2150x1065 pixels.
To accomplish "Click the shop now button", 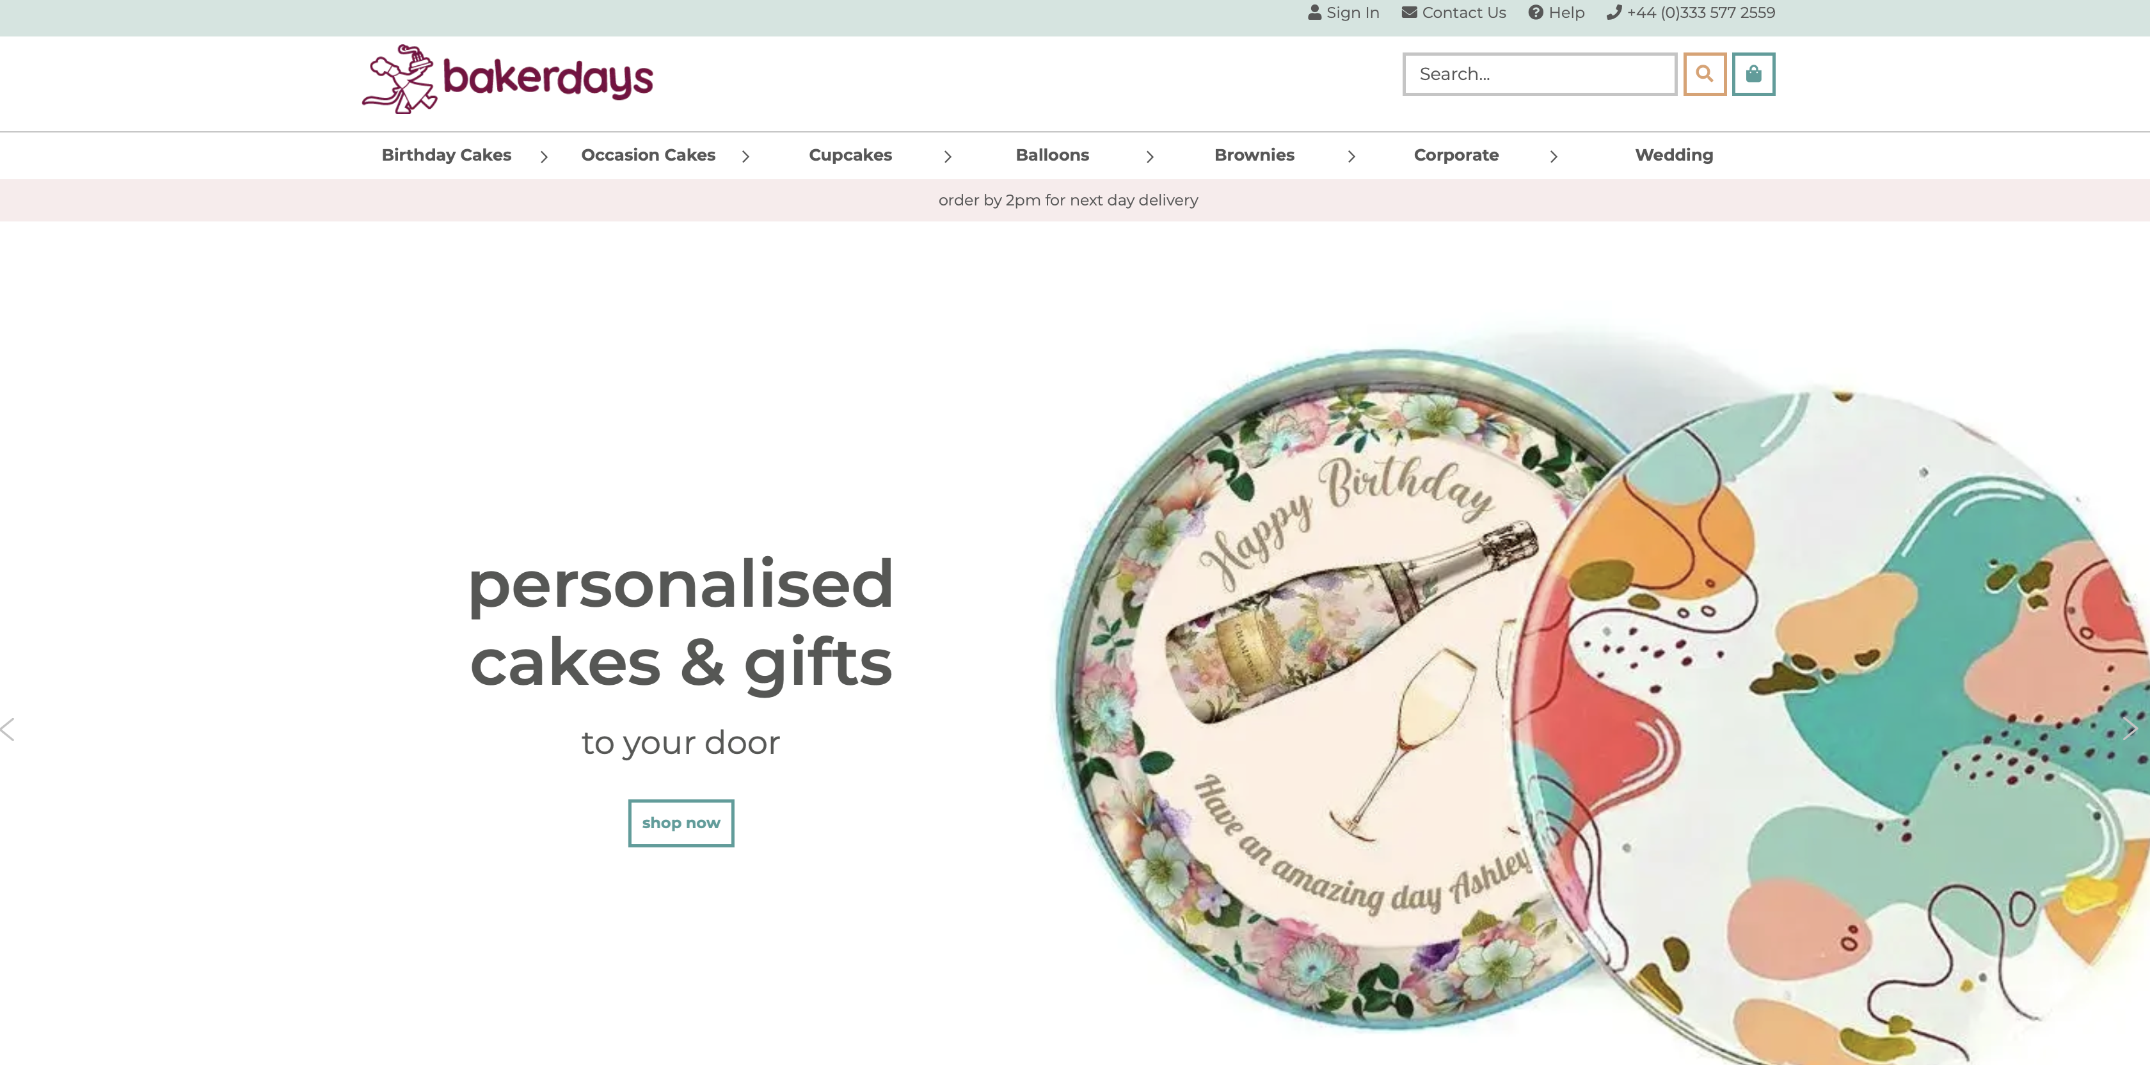I will click(x=681, y=823).
